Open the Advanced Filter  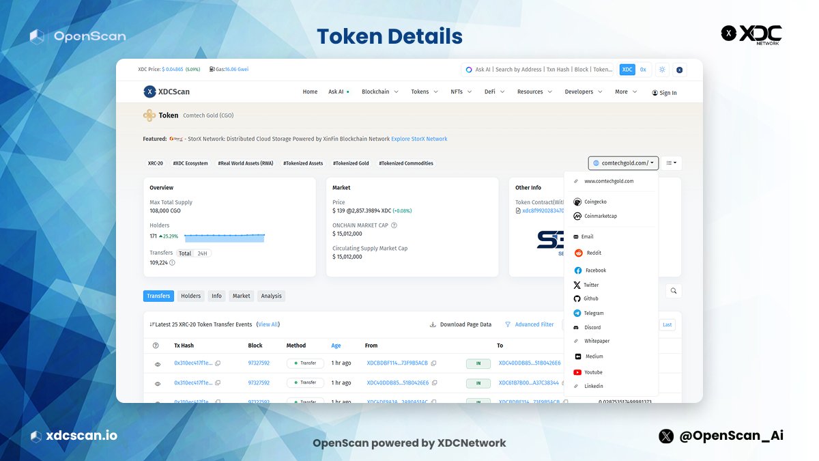click(x=529, y=324)
